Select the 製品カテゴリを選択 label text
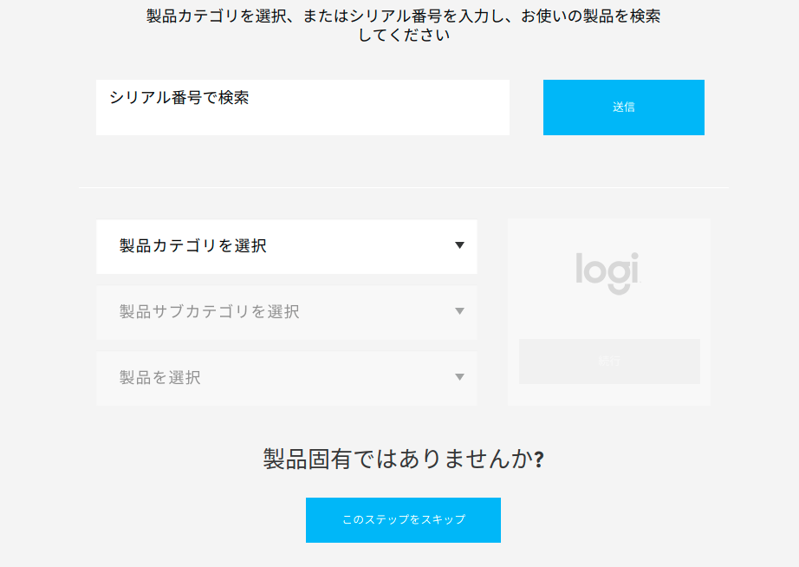 [192, 246]
